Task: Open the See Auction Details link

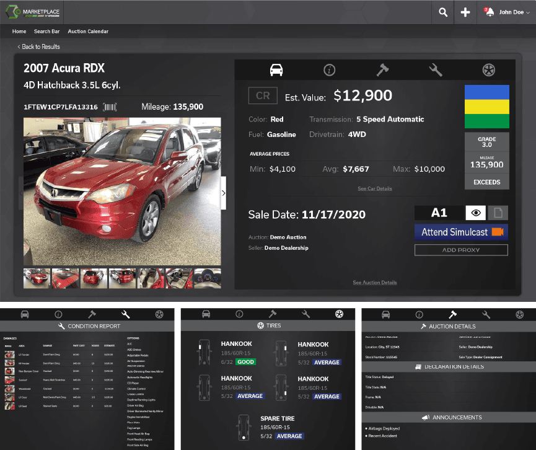Action: point(375,283)
